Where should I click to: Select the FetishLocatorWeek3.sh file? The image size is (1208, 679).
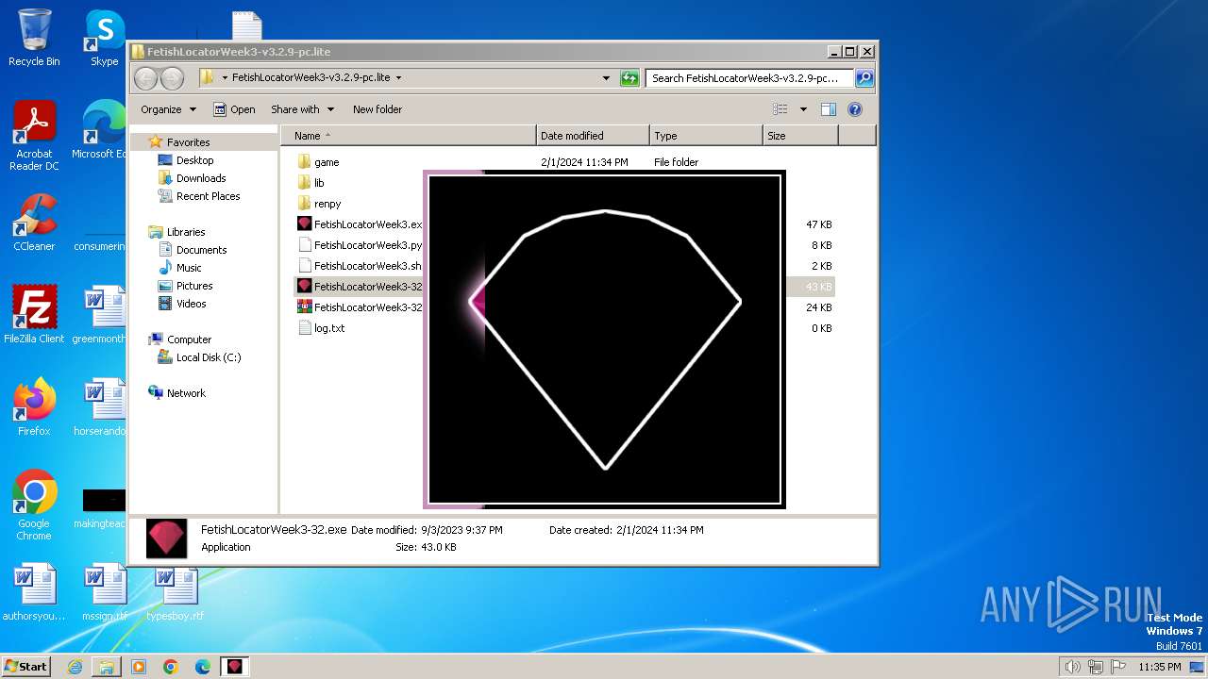[360, 266]
